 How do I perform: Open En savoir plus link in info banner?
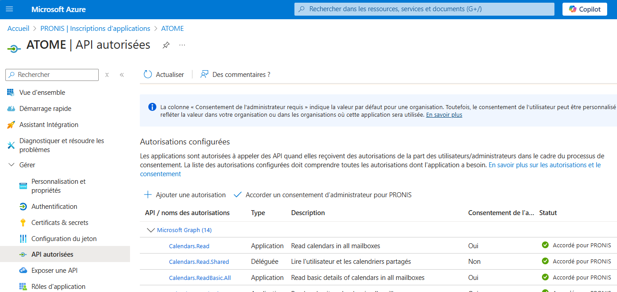click(444, 115)
